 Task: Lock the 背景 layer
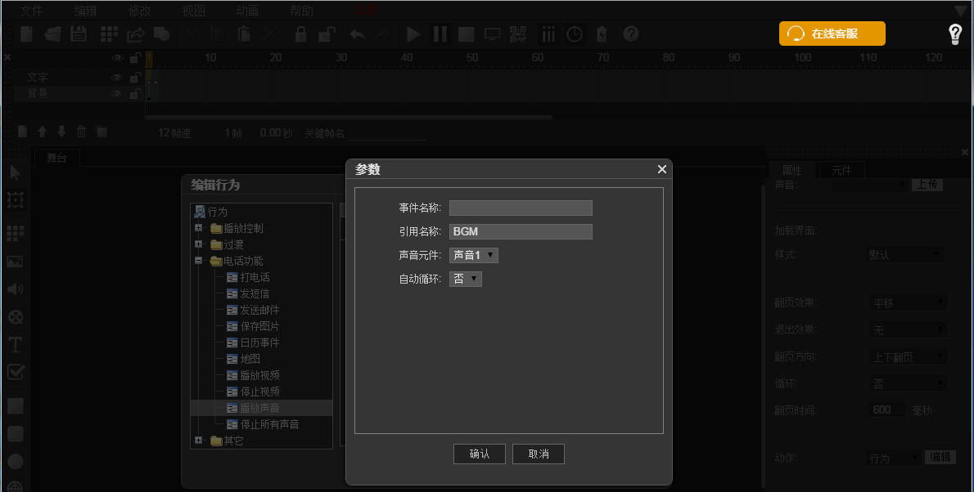134,92
